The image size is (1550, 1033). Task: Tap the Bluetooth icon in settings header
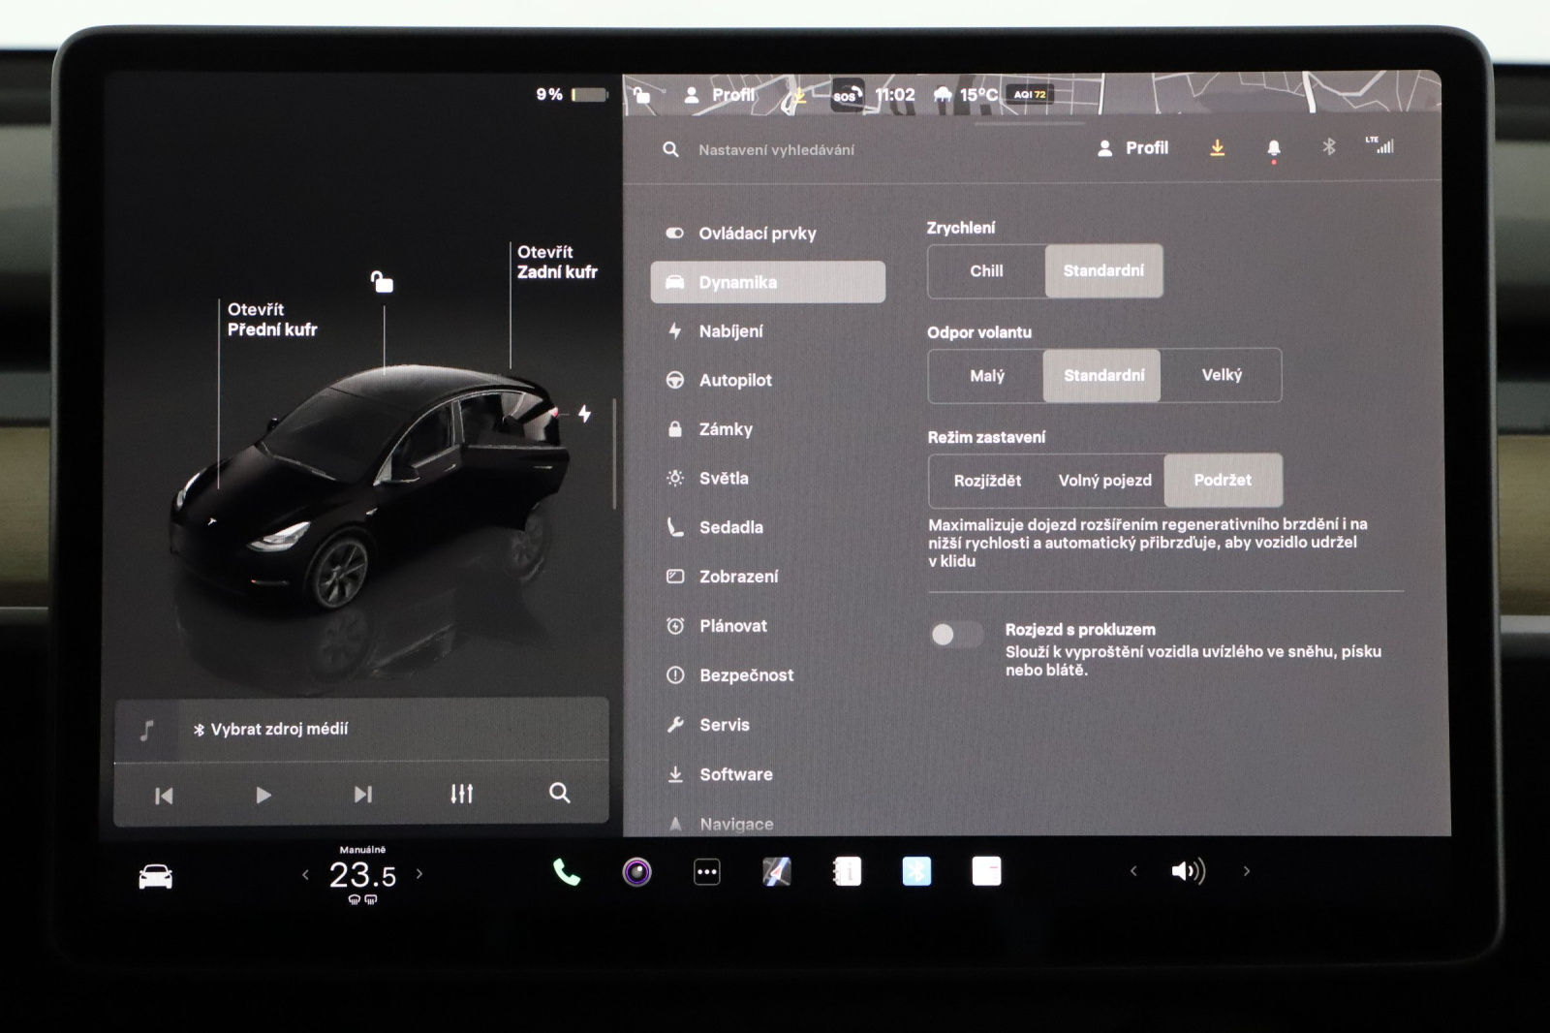click(1329, 147)
